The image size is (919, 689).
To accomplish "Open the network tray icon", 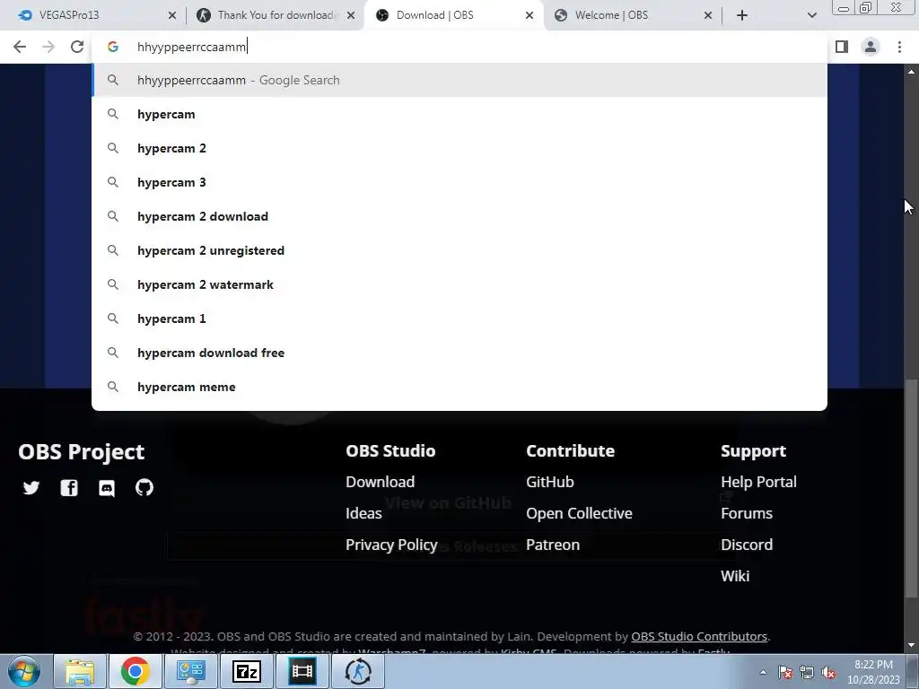I will click(807, 672).
